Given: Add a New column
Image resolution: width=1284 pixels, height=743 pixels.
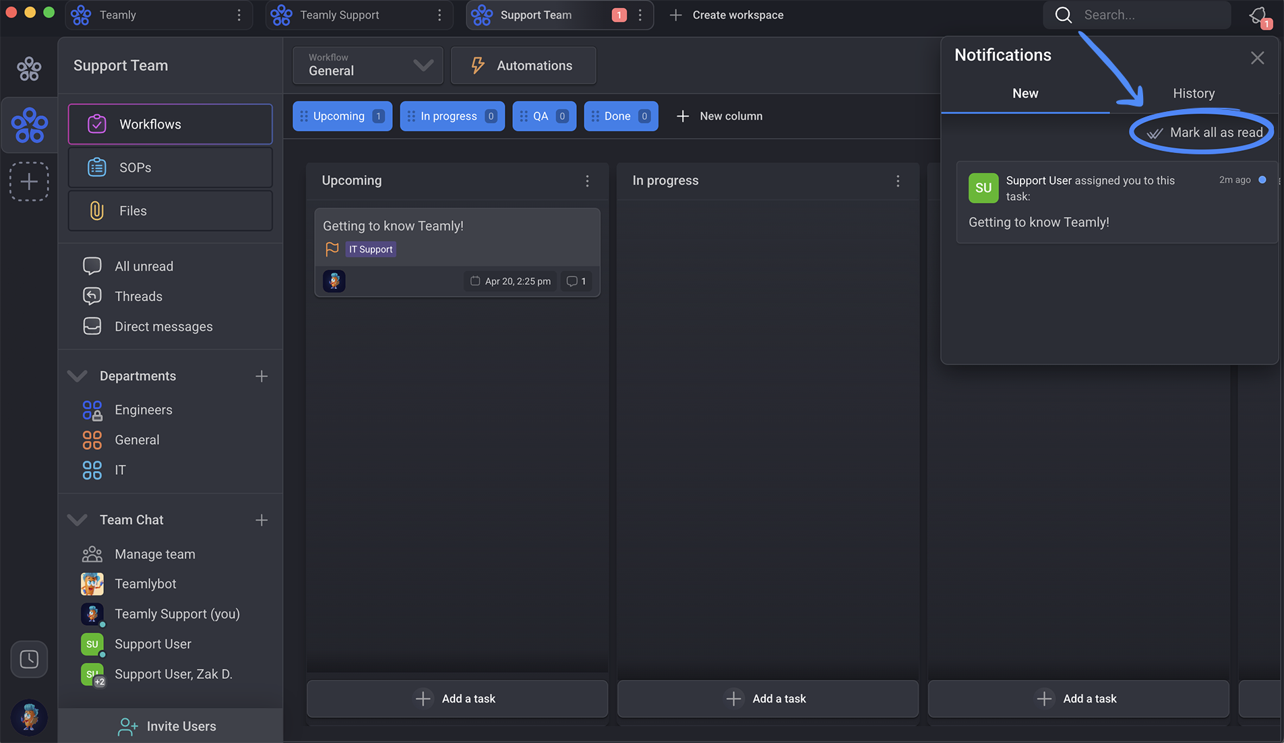Looking at the screenshot, I should 719,116.
